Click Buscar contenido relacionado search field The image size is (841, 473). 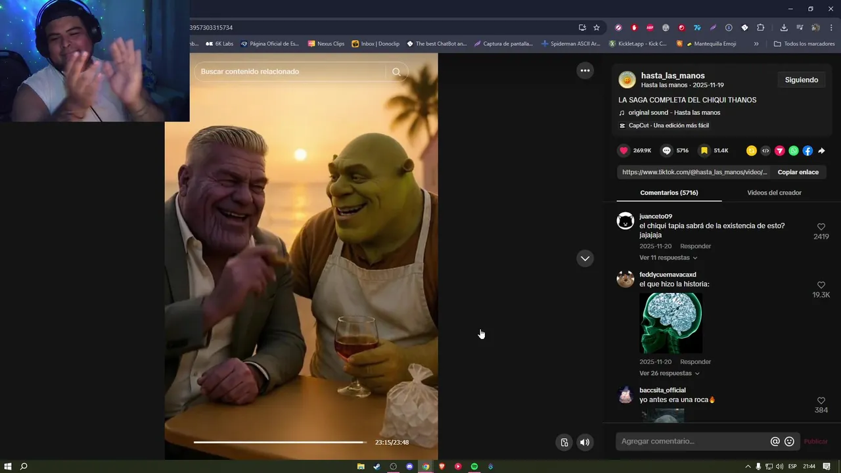[292, 72]
